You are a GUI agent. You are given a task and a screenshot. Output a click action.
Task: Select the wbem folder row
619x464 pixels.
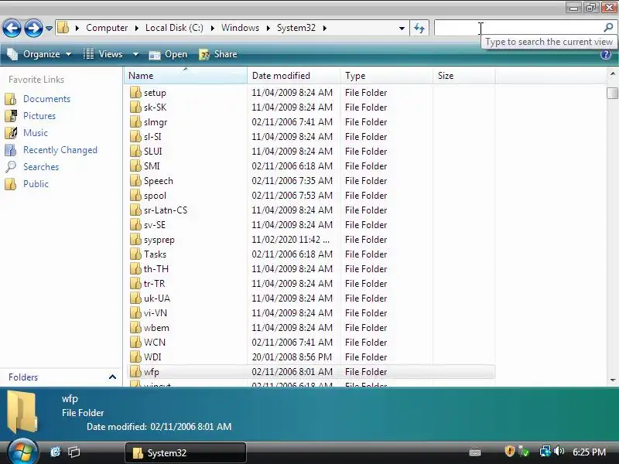point(310,327)
